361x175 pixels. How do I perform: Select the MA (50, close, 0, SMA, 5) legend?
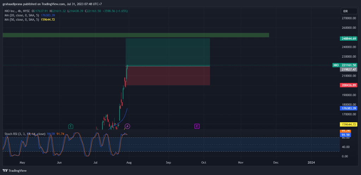(22, 20)
